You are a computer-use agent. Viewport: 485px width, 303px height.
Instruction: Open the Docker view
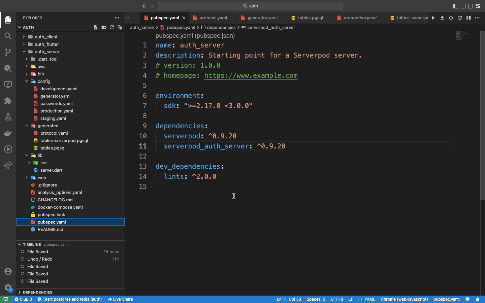(8, 133)
